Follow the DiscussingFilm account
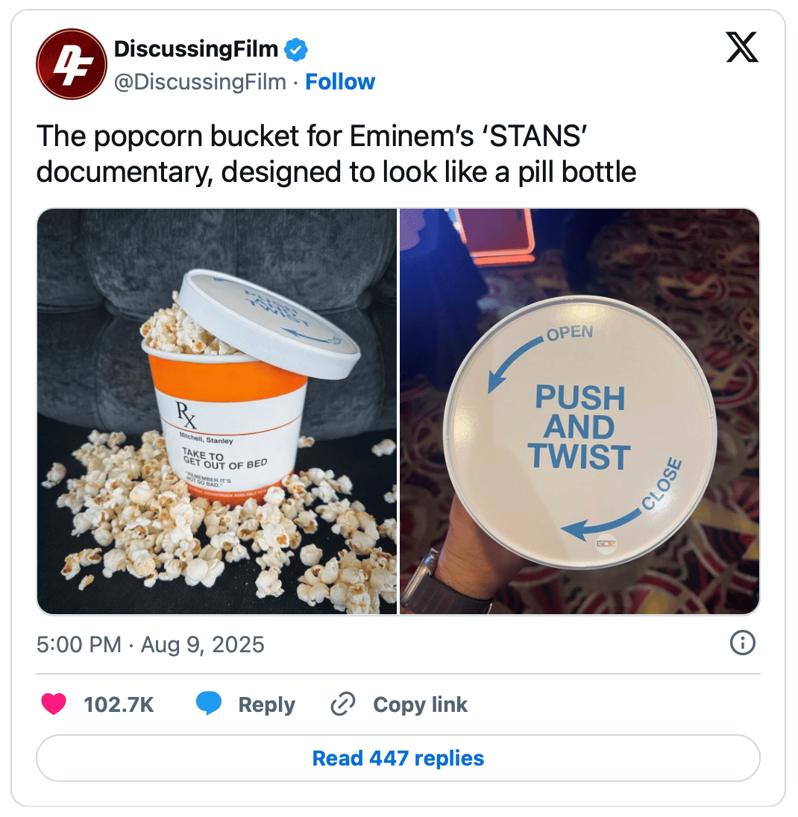Viewport: 798px width, 817px height. 340,82
